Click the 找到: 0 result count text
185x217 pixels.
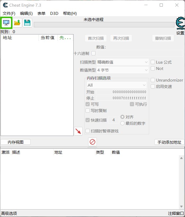(x=8, y=32)
